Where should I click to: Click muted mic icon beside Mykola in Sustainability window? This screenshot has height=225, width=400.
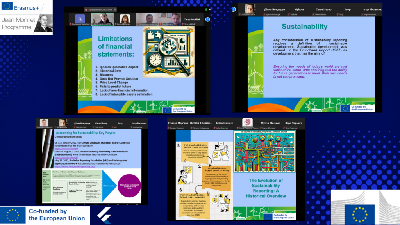pos(289,14)
